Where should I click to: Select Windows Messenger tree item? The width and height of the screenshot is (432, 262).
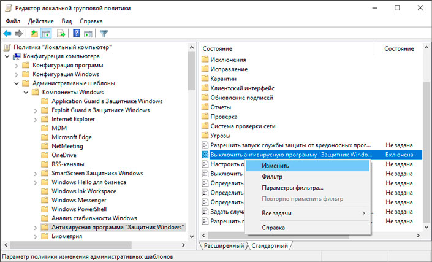[x=79, y=201]
